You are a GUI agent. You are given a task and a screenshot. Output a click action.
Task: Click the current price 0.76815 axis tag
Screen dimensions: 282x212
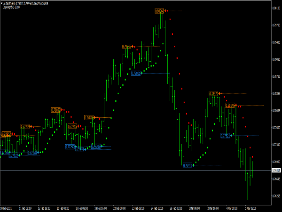point(276,171)
